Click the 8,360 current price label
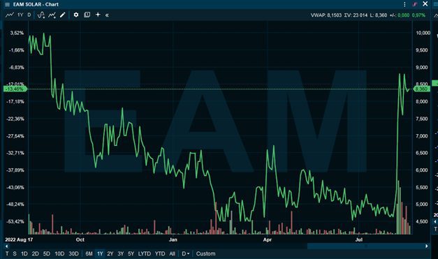The image size is (438, 259). [x=421, y=89]
